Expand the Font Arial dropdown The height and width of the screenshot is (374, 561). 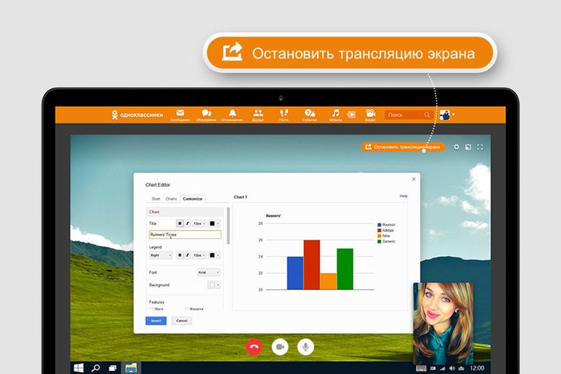209,272
